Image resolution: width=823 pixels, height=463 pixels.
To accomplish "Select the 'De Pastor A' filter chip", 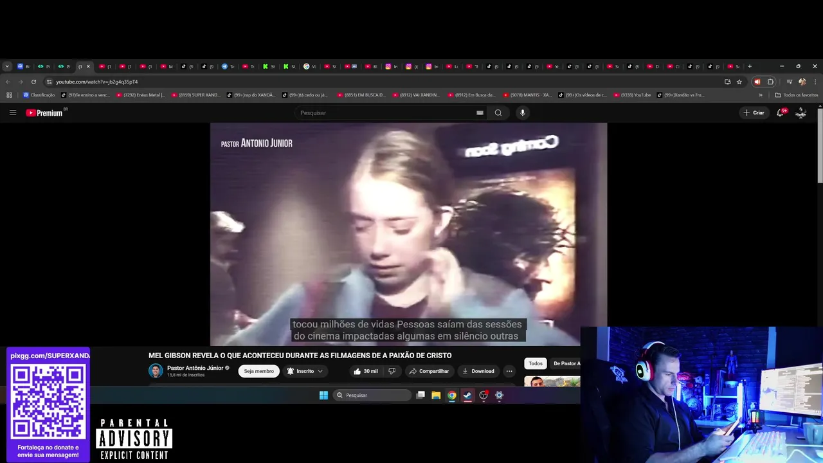I will [566, 363].
